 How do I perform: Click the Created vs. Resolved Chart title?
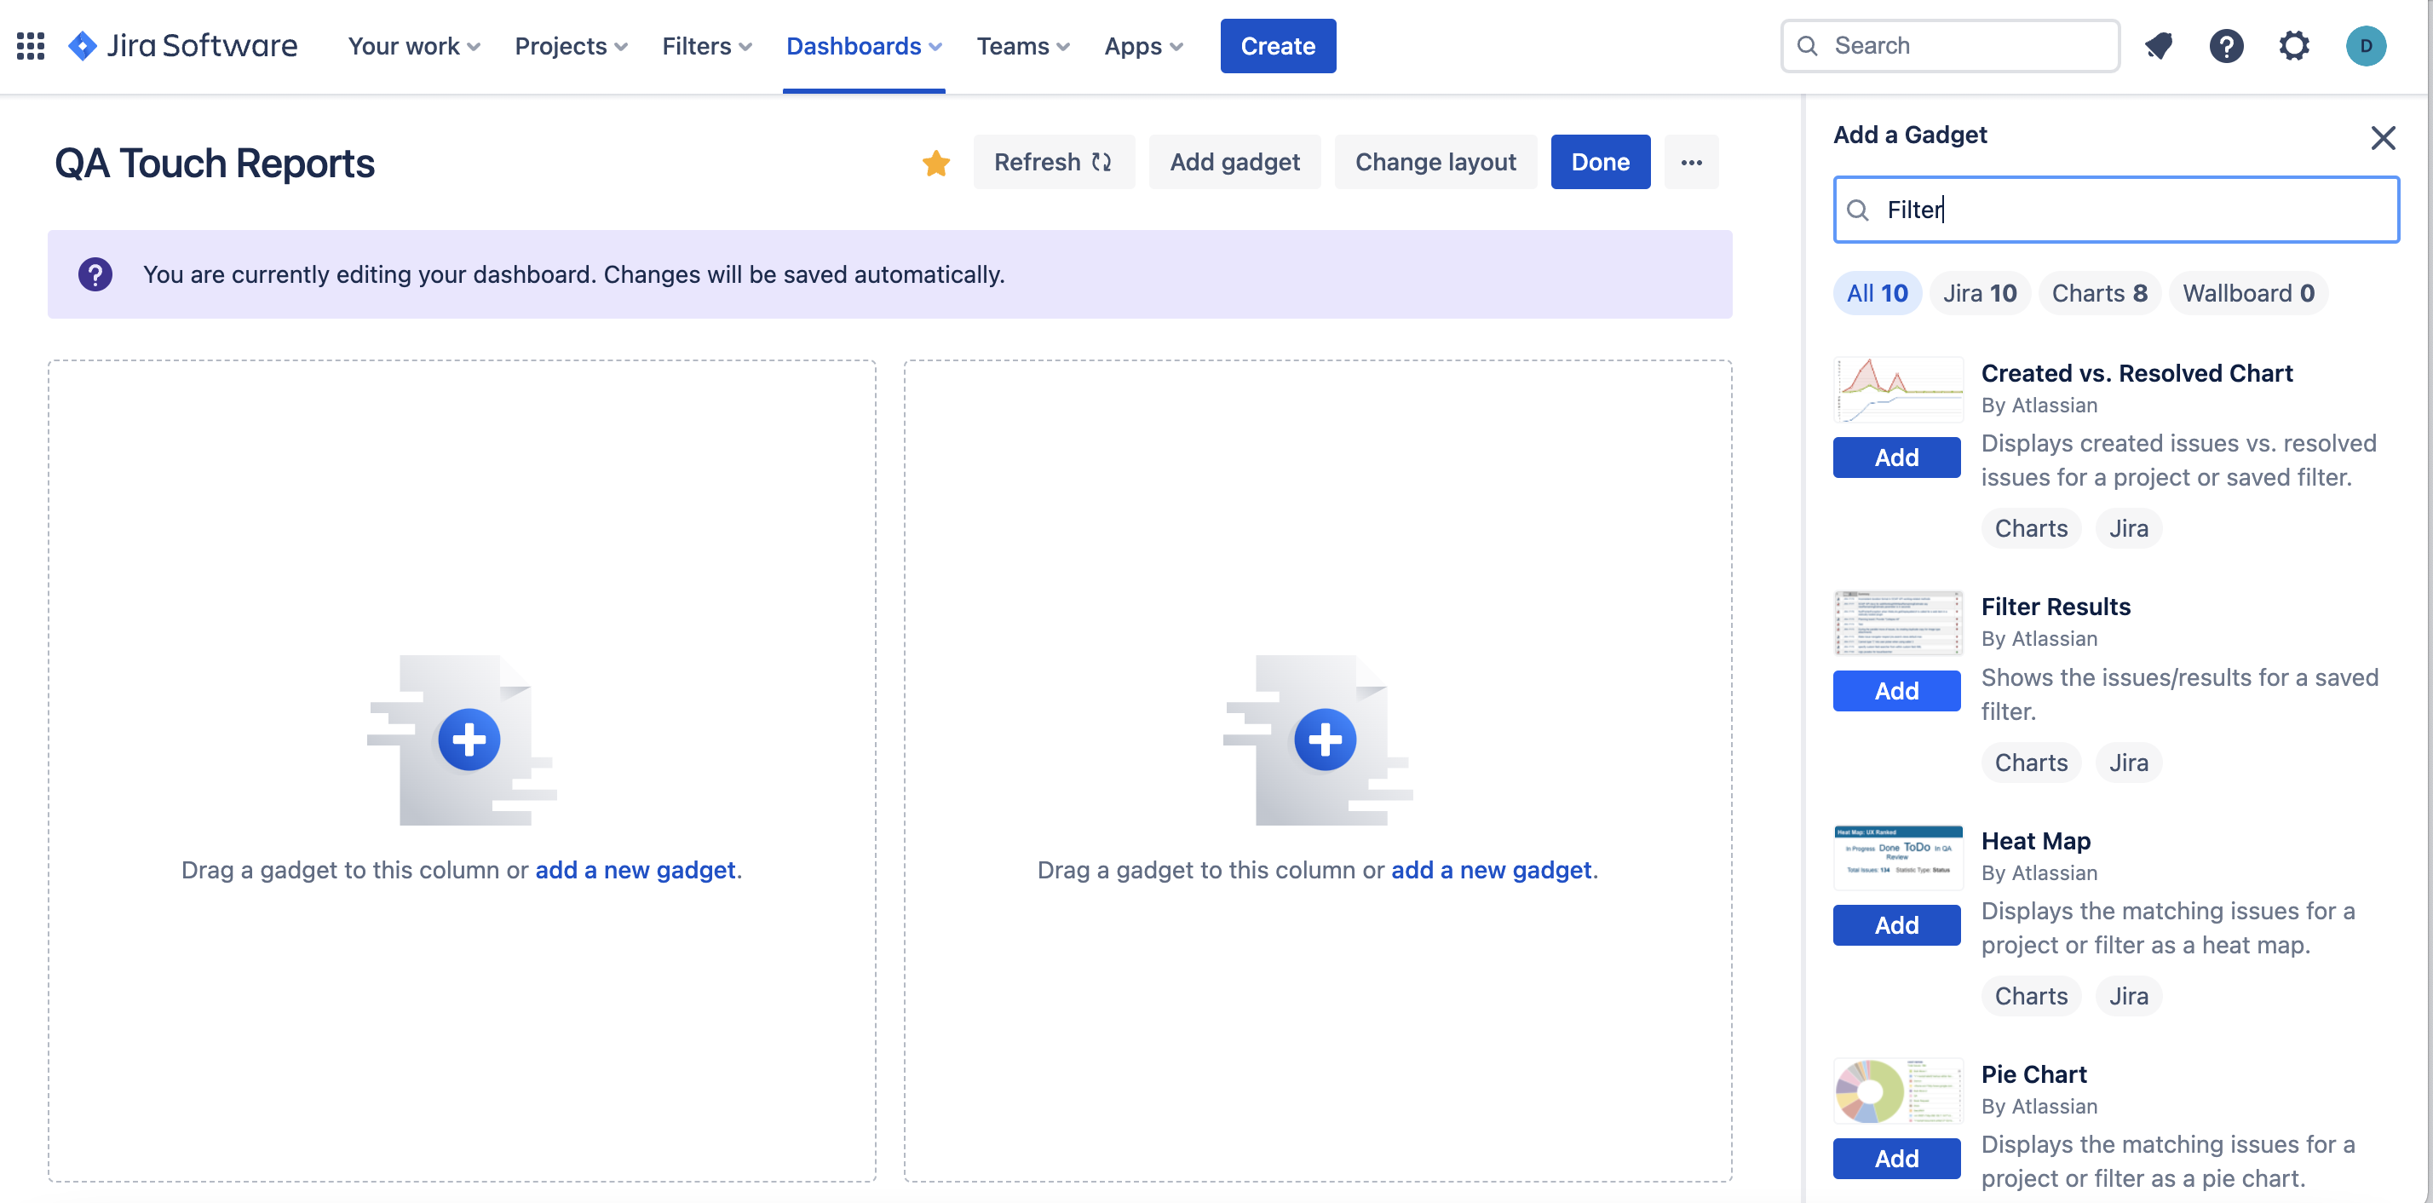coord(2137,373)
